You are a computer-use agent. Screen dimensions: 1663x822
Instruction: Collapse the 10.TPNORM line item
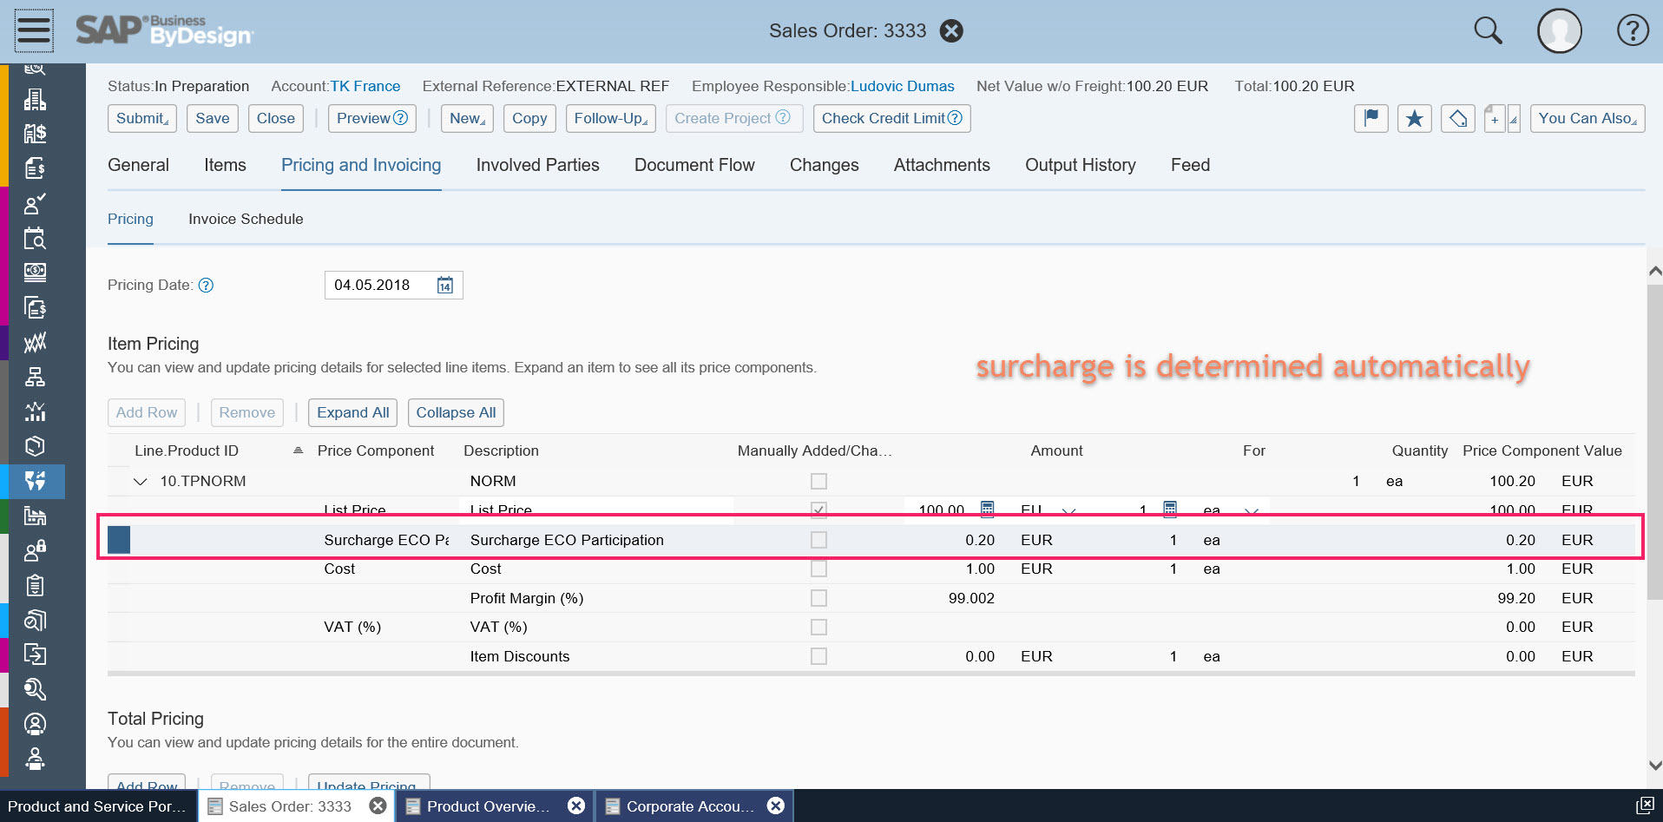pos(141,481)
